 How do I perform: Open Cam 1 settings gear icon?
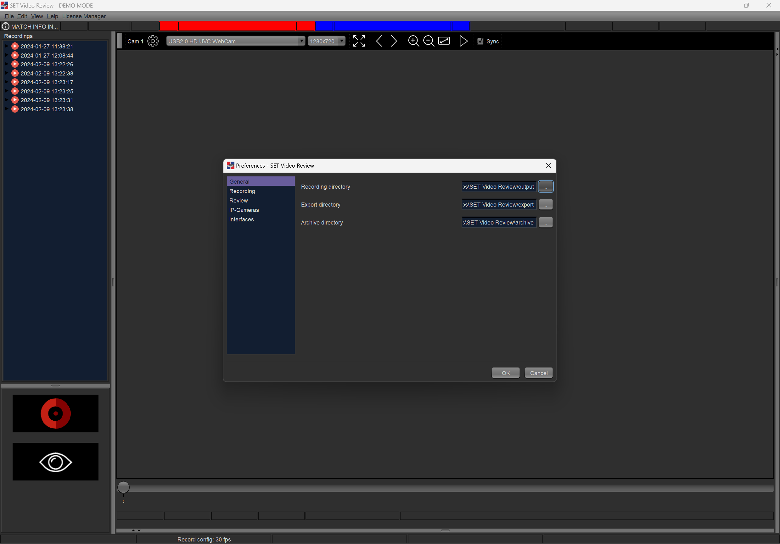click(x=153, y=41)
